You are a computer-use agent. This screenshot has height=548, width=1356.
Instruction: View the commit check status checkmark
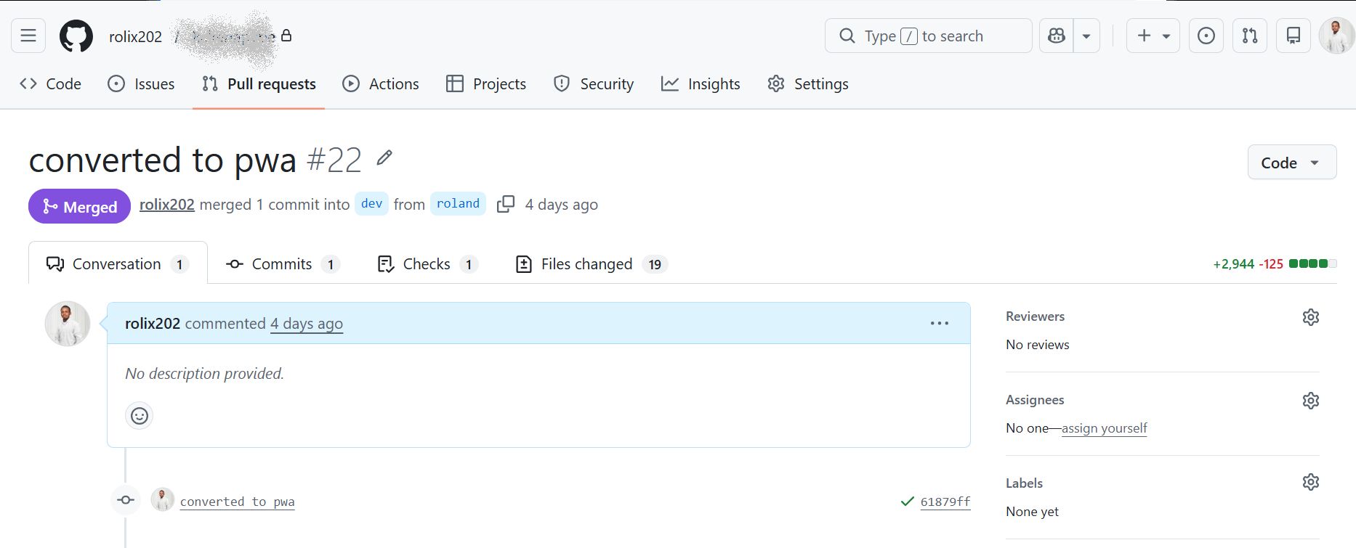point(907,501)
